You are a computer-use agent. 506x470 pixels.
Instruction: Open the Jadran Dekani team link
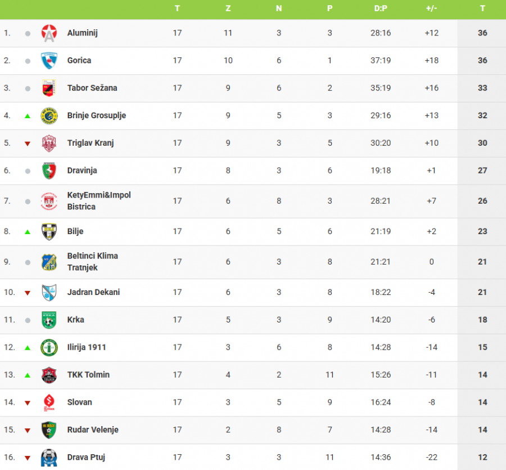coord(93,292)
